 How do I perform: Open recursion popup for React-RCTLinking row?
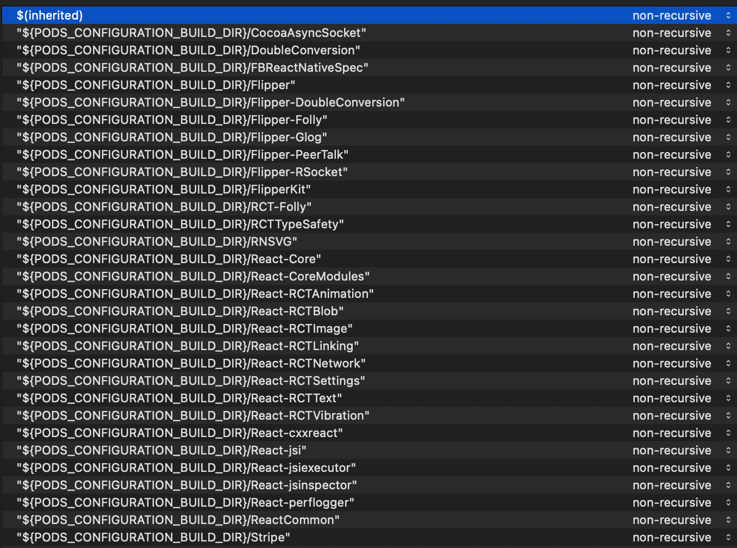coord(683,346)
